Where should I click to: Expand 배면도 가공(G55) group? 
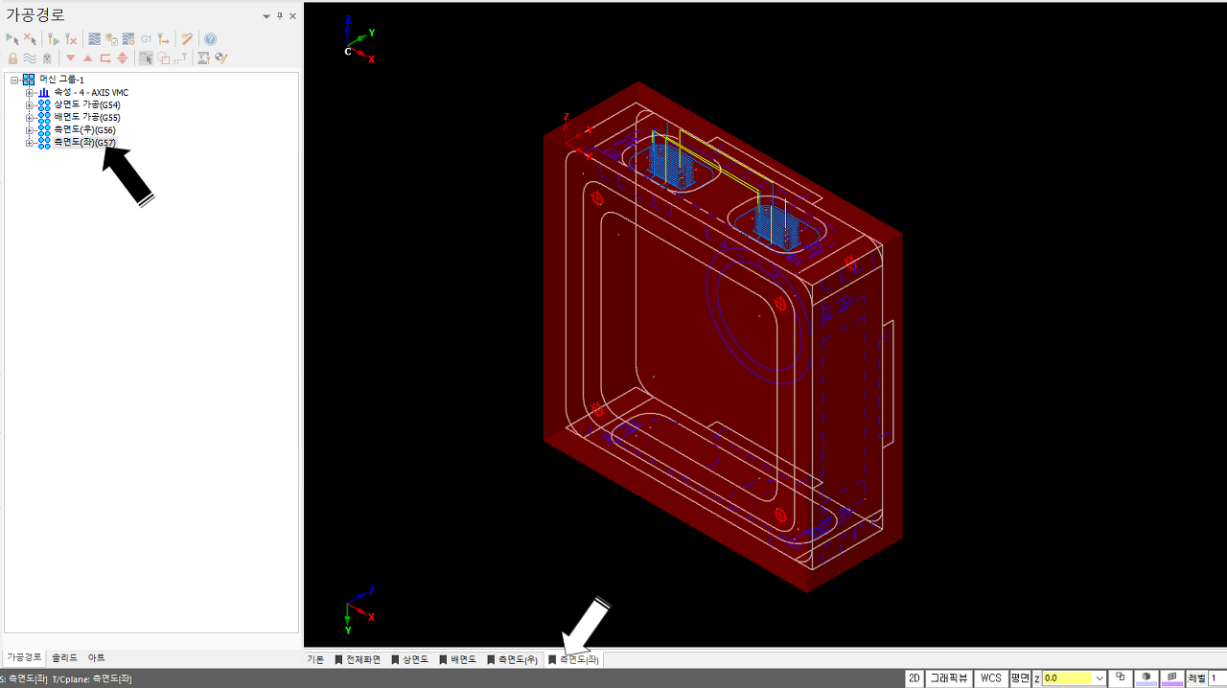pyautogui.click(x=30, y=117)
